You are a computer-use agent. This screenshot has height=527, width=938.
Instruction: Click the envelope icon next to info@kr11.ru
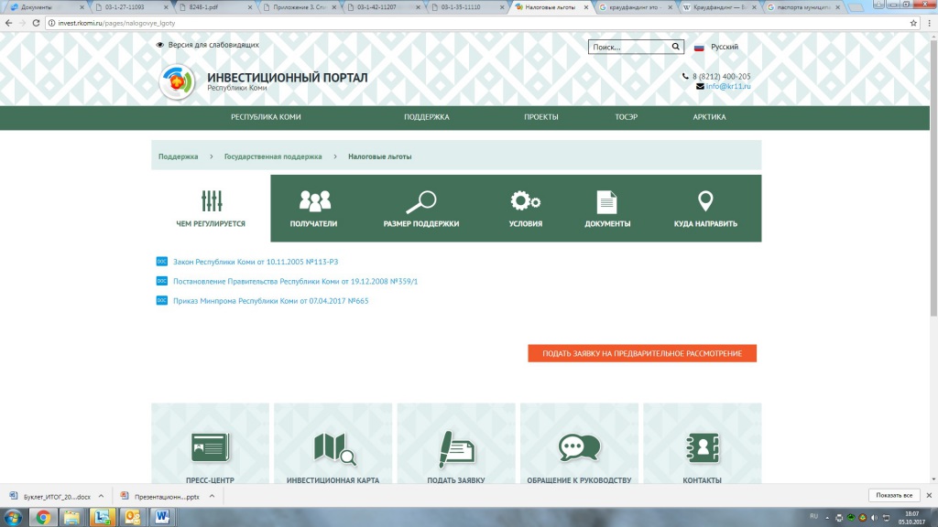coord(700,86)
